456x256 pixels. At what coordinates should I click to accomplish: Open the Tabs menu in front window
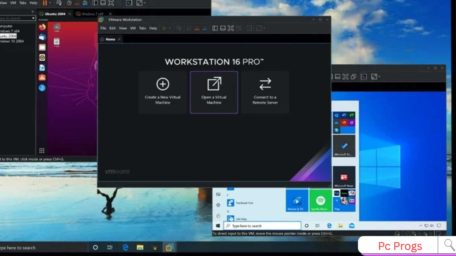click(142, 28)
